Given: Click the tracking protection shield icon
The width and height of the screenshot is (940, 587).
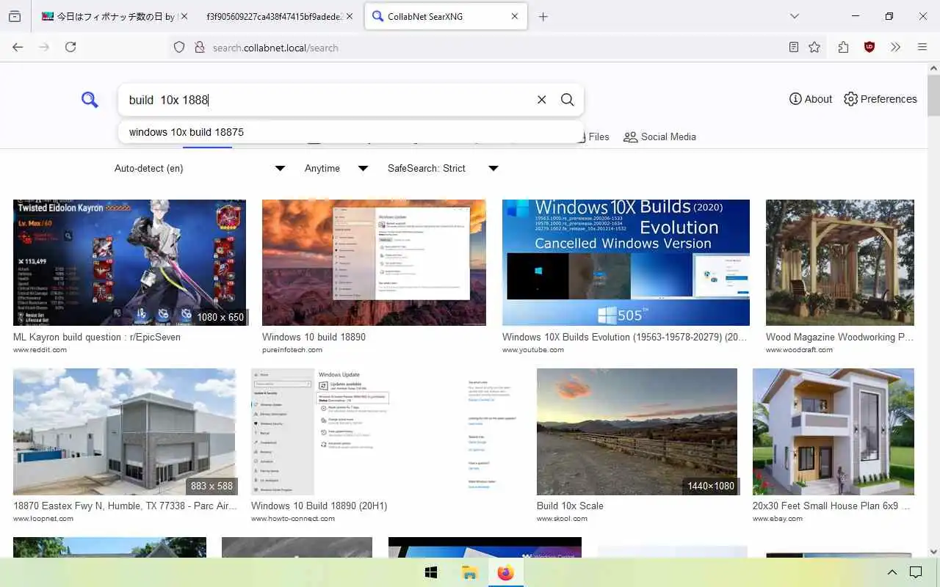Looking at the screenshot, I should [x=179, y=47].
